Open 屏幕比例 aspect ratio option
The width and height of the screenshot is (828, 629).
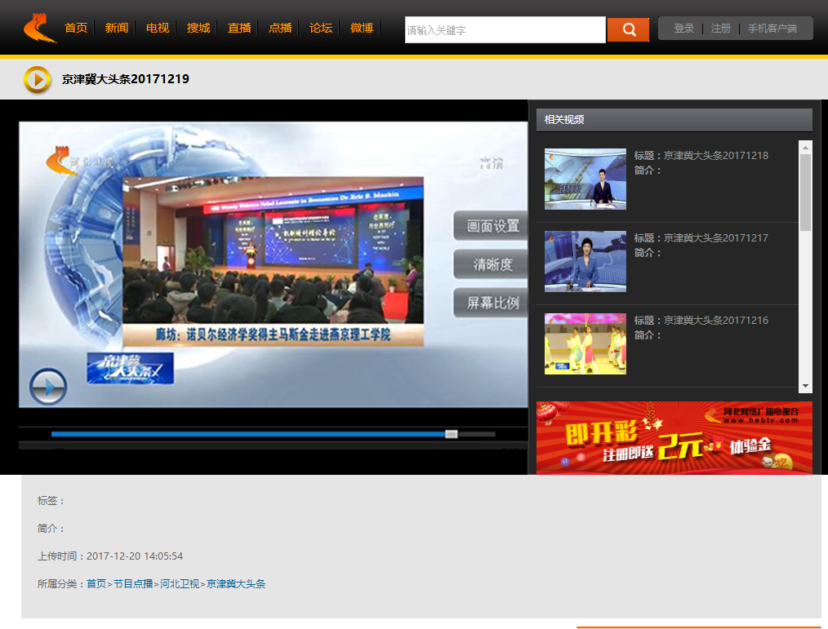coord(492,303)
